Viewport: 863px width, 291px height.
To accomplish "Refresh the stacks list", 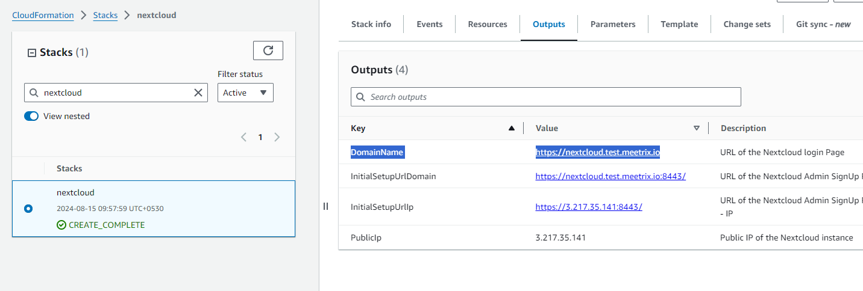I will coord(268,51).
